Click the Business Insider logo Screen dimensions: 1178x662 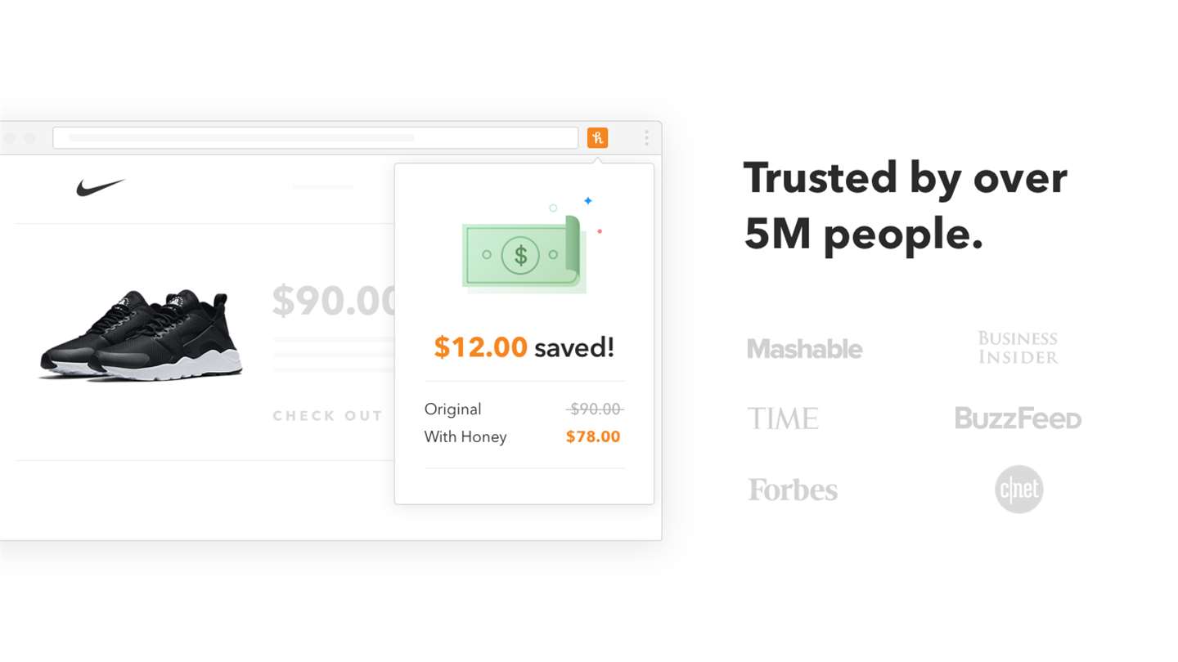(x=1018, y=347)
